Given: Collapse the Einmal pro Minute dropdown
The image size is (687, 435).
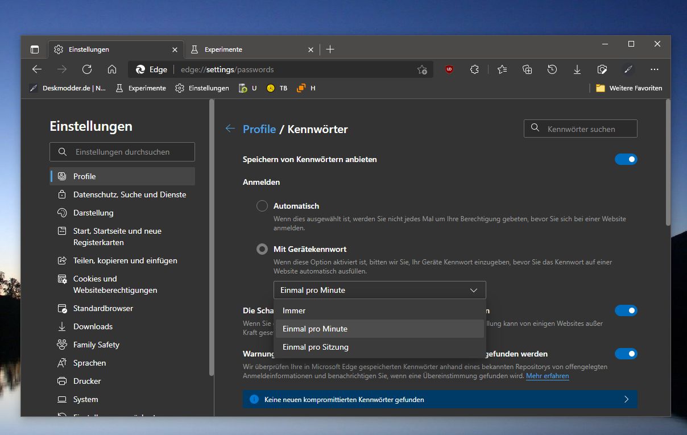Looking at the screenshot, I should (x=380, y=290).
